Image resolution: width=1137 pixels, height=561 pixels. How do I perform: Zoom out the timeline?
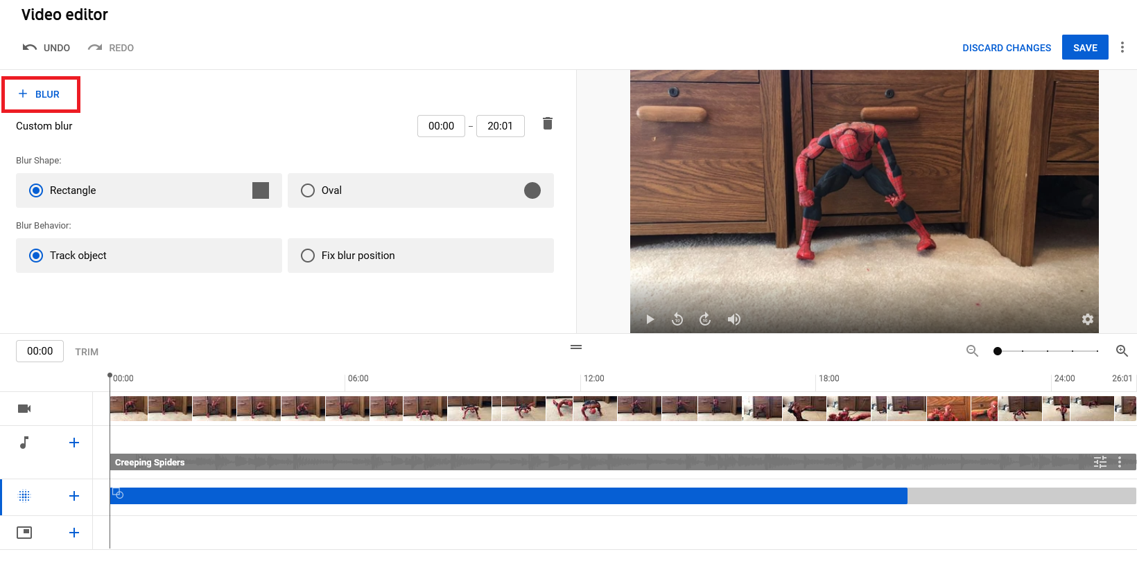tap(972, 351)
